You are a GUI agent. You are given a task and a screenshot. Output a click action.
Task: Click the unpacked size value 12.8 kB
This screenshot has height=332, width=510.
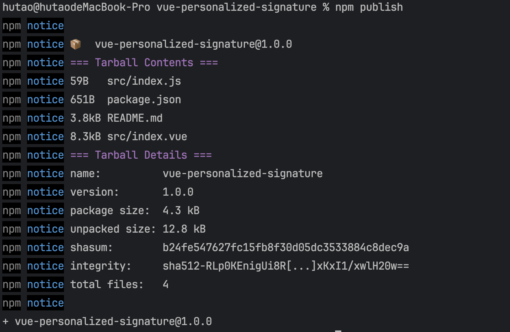tap(184, 229)
